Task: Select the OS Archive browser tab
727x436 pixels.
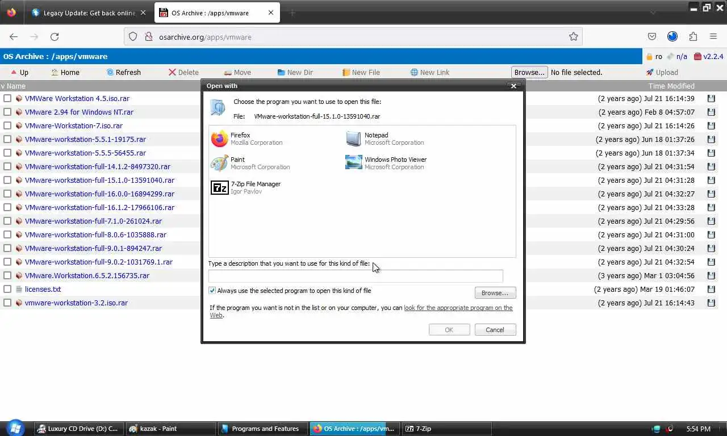Action: point(217,12)
